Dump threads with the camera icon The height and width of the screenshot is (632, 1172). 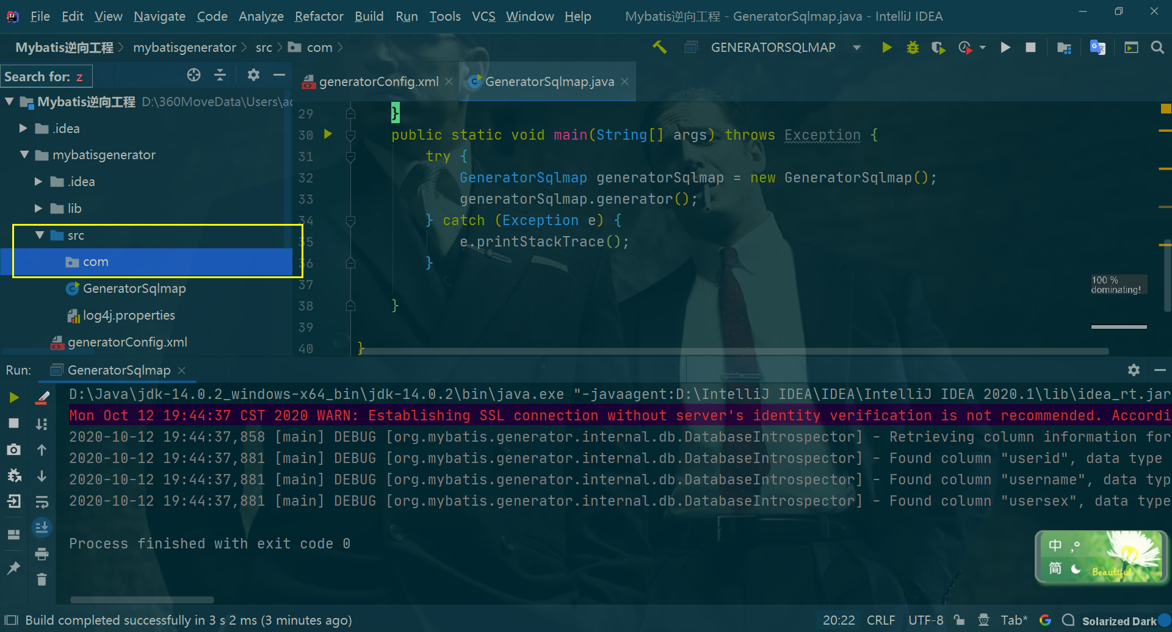click(x=14, y=450)
